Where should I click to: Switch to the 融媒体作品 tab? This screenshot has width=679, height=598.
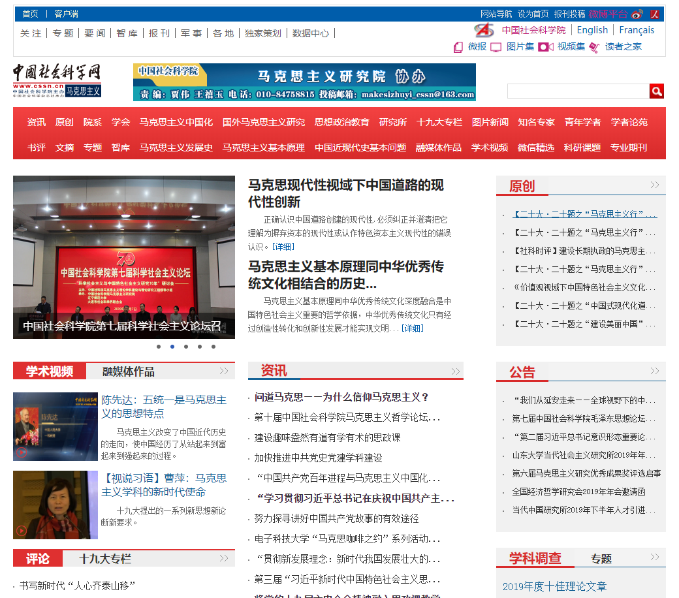pos(128,371)
